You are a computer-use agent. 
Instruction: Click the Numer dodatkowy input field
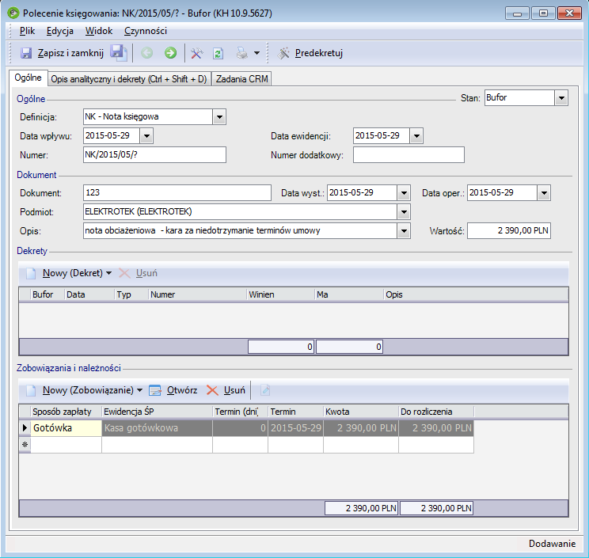click(x=408, y=154)
